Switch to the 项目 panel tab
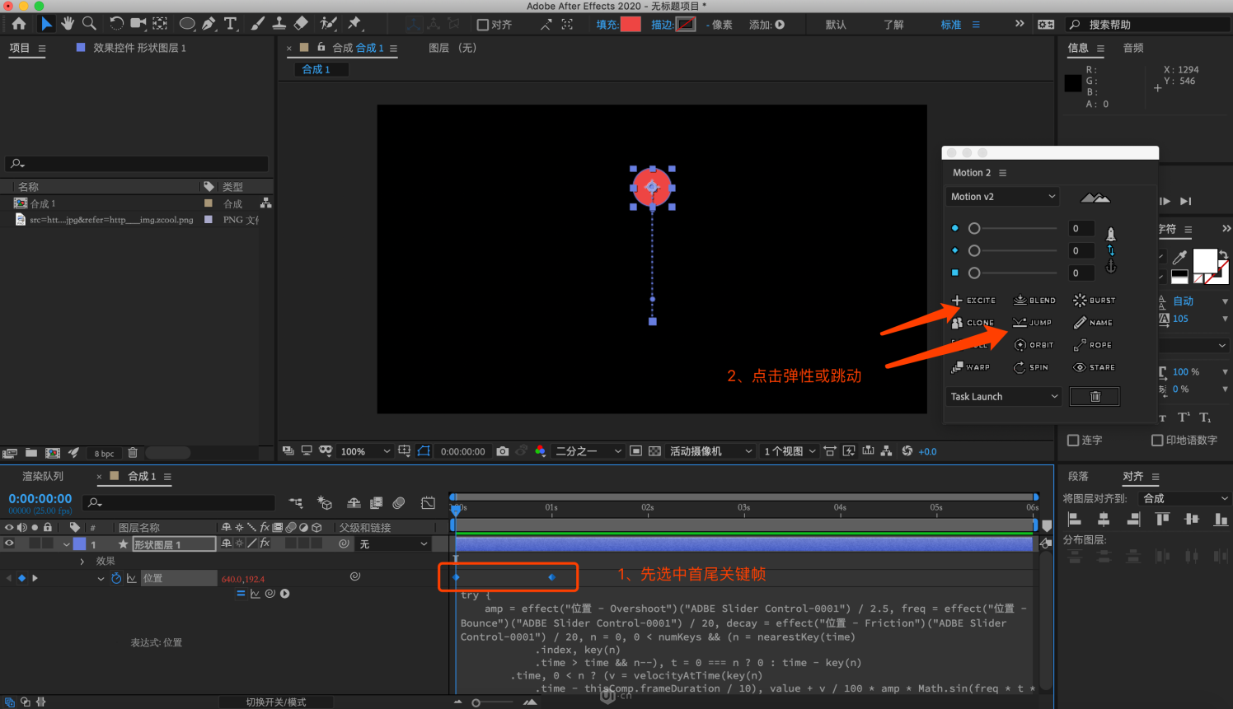1233x709 pixels. 19,48
